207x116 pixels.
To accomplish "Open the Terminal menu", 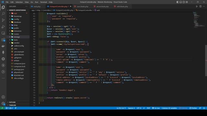I will click(x=44, y=2).
